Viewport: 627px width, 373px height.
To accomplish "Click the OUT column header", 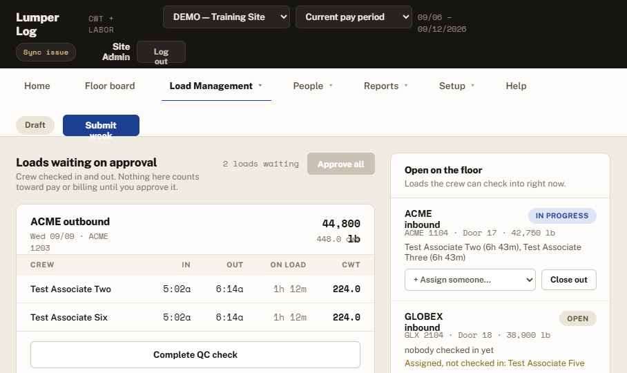I will click(235, 265).
